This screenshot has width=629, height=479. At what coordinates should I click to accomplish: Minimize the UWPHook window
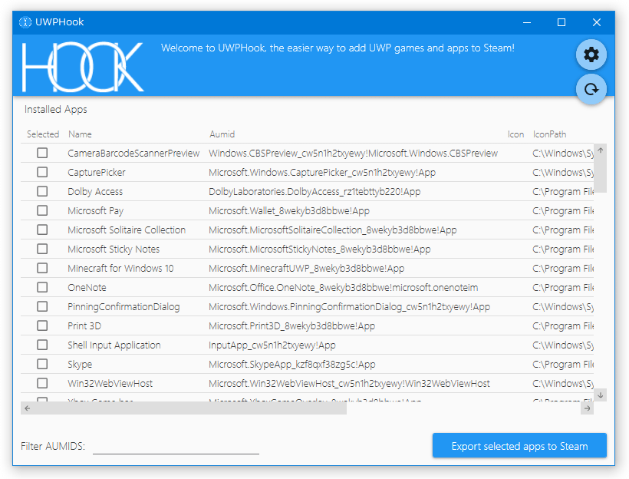point(527,22)
